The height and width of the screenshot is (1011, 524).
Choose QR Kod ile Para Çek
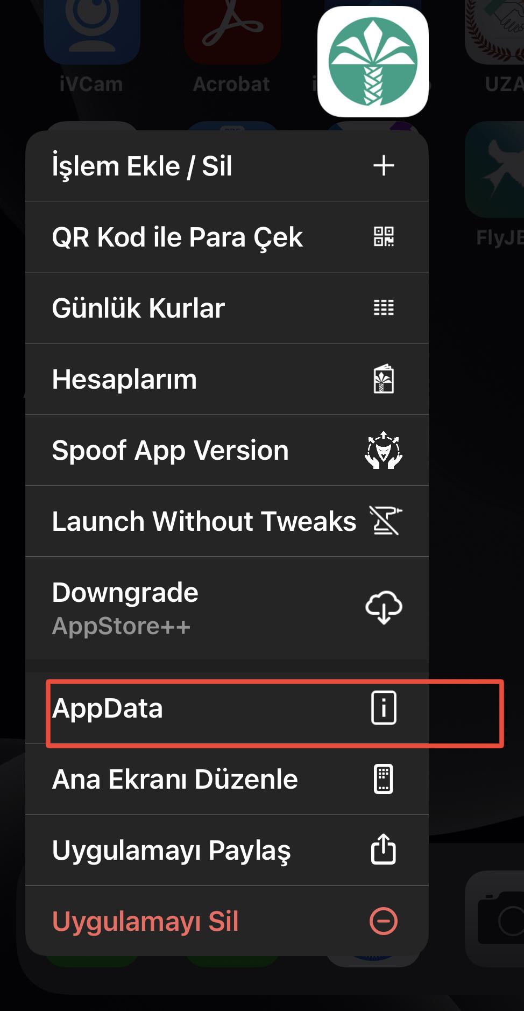point(177,237)
